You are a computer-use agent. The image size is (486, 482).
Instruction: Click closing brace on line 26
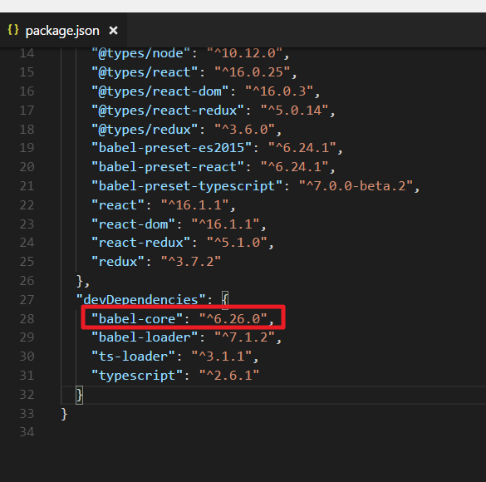point(80,282)
